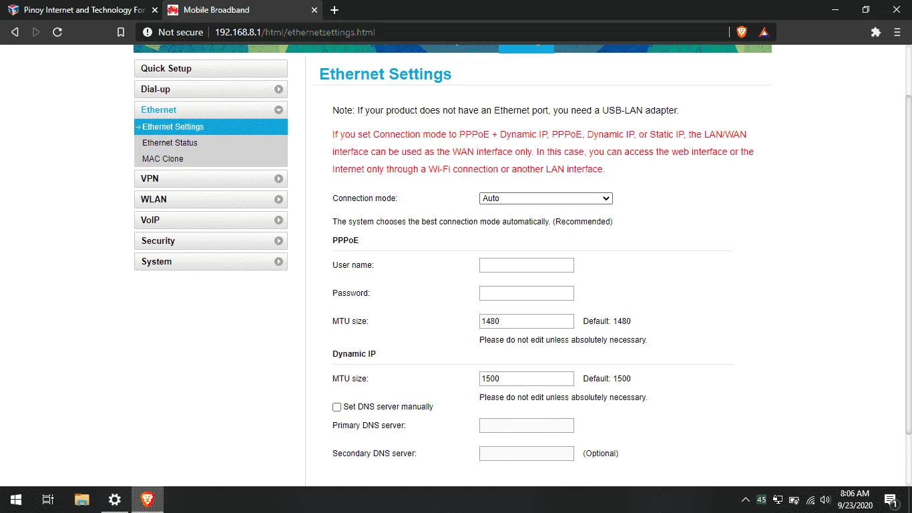Open the Brave Rewards triangle icon

(x=763, y=32)
